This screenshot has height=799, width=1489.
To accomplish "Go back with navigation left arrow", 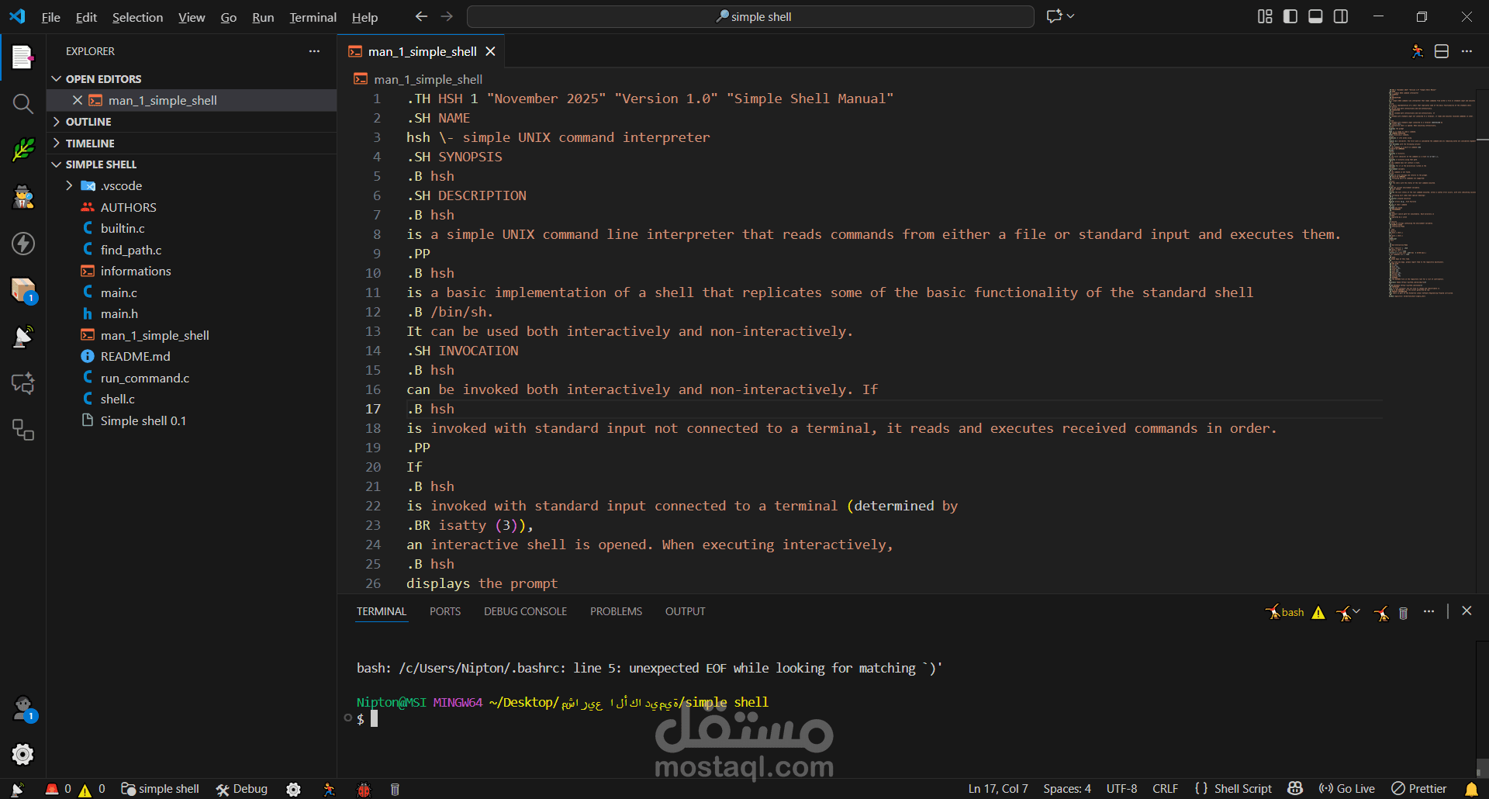I will coord(421,16).
